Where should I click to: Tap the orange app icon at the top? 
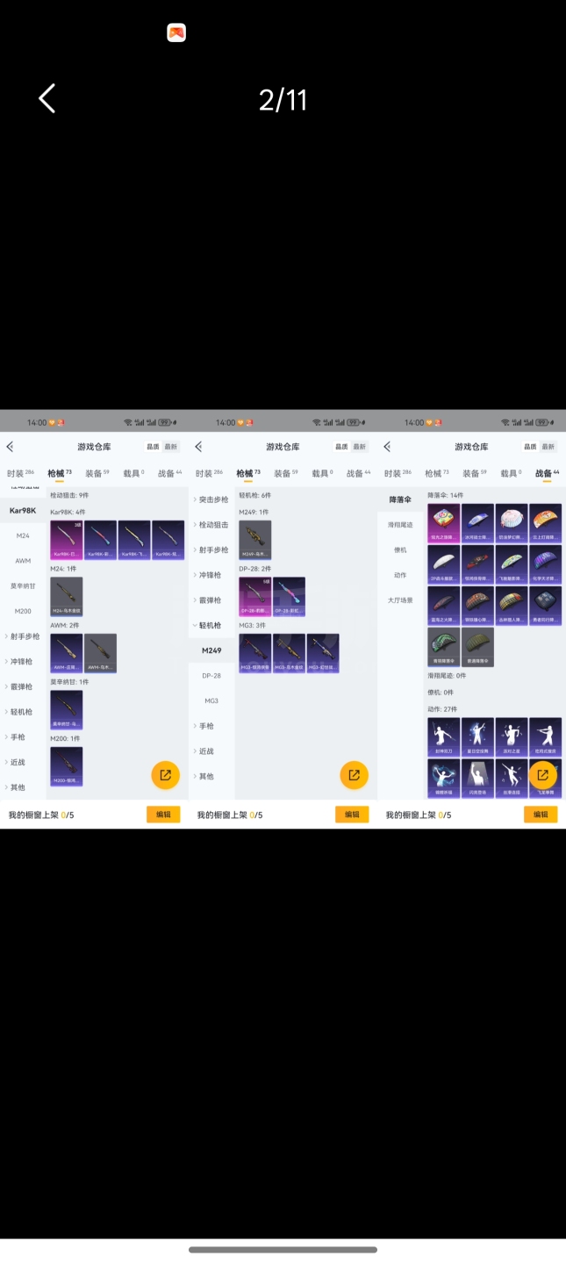pos(176,33)
